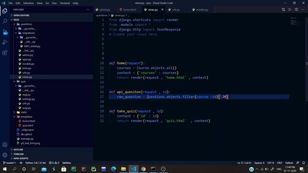Open Run and Debug view
Image resolution: width=308 pixels, height=173 pixels.
[5, 42]
